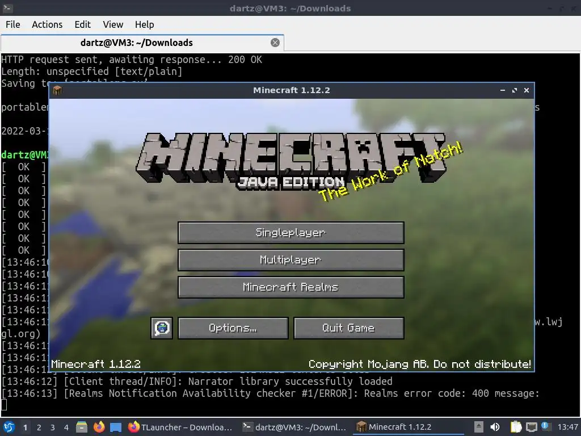Open volume control in system tray
Screen dimensions: 581x436
[x=495, y=427]
